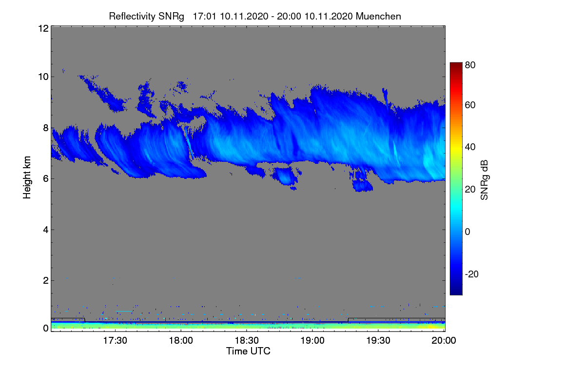Click the height tick label '4'
The image size is (585, 390).
[x=45, y=230]
